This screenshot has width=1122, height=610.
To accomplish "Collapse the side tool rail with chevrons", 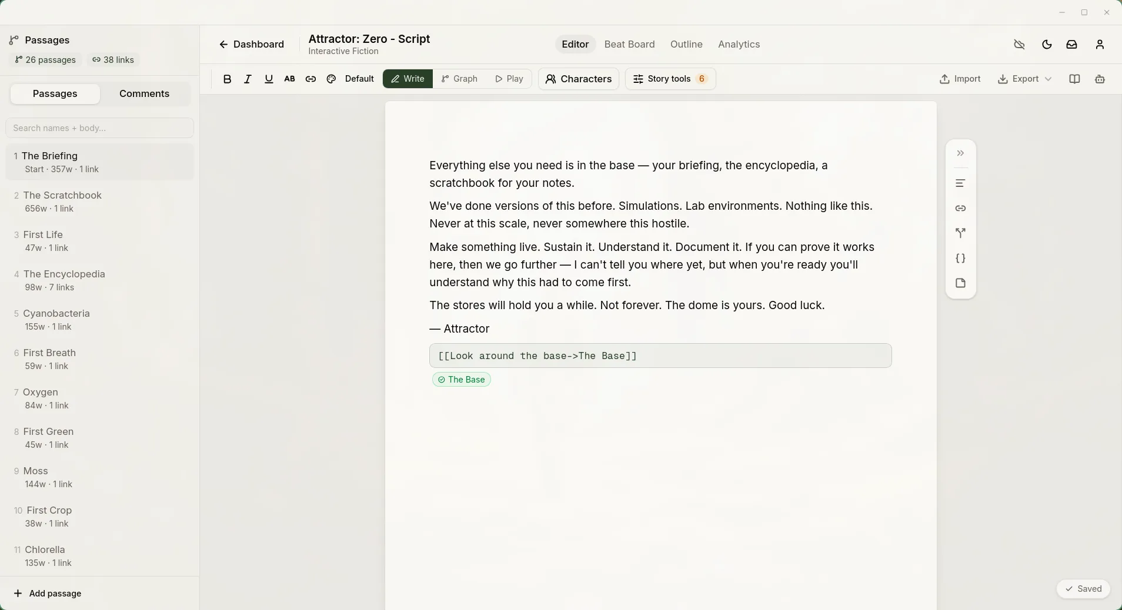I will click(960, 153).
